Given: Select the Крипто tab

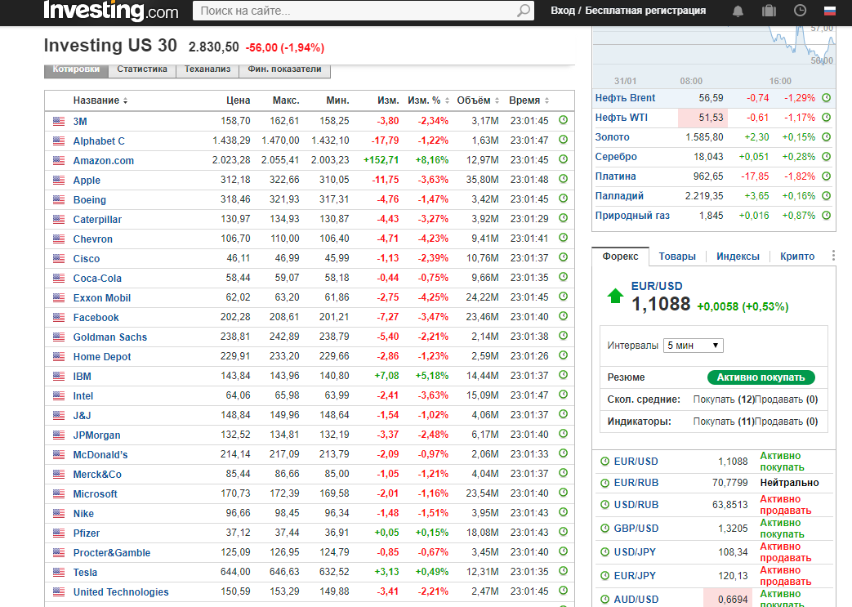Looking at the screenshot, I should (797, 257).
